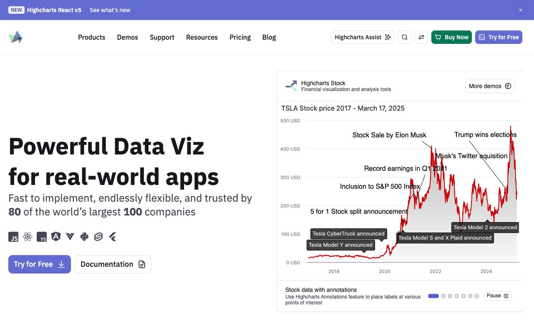The width and height of the screenshot is (534, 334).
Task: Click the NEW badge in banner
Action: [16, 10]
